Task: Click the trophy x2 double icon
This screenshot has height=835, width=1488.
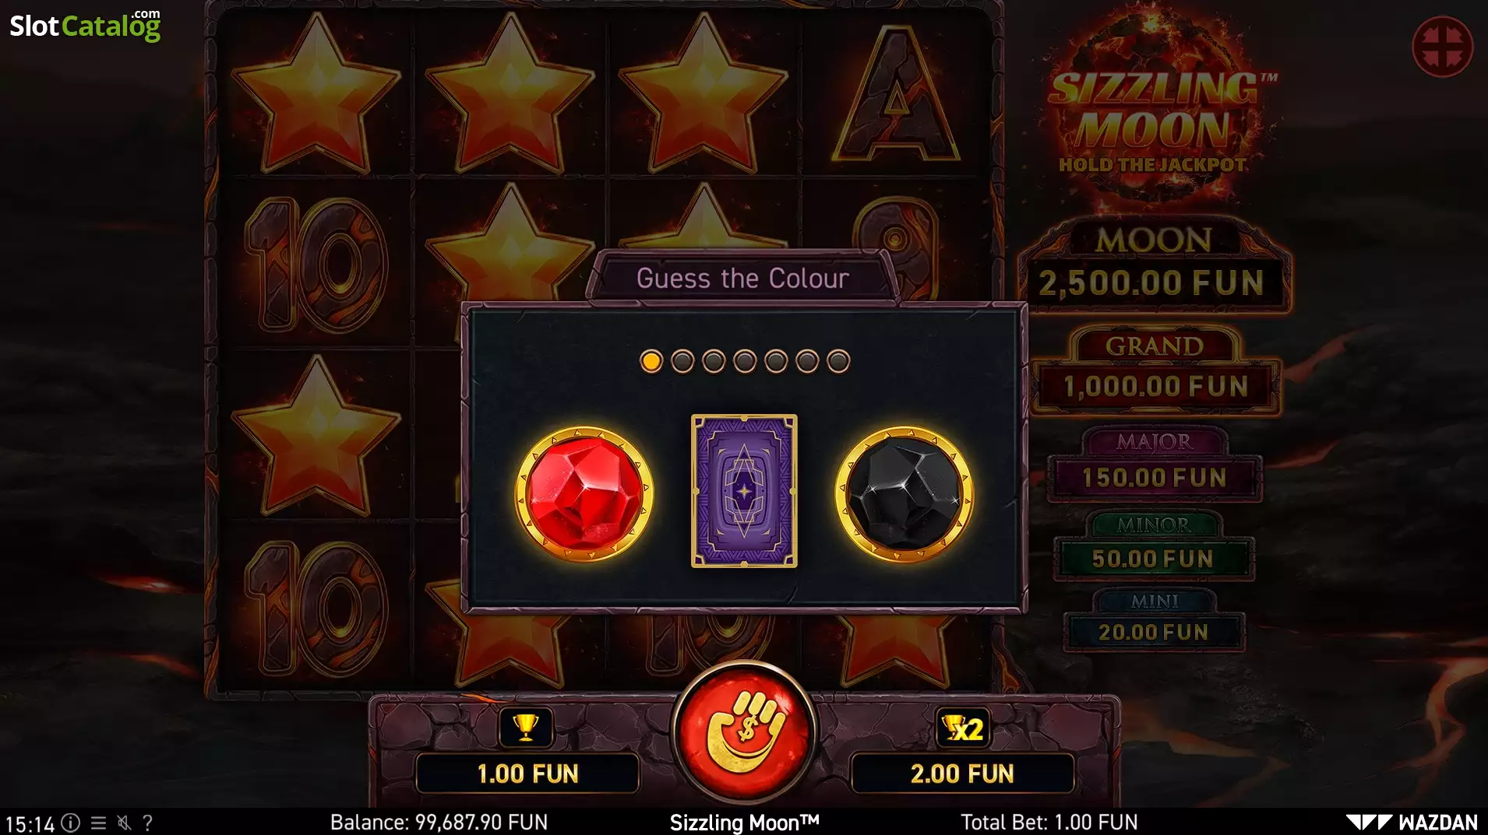Action: click(963, 728)
